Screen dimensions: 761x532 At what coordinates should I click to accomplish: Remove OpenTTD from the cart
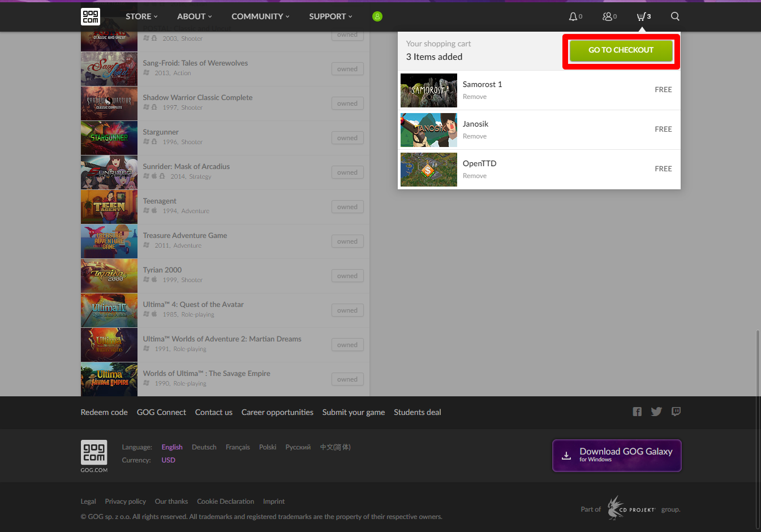pyautogui.click(x=474, y=176)
